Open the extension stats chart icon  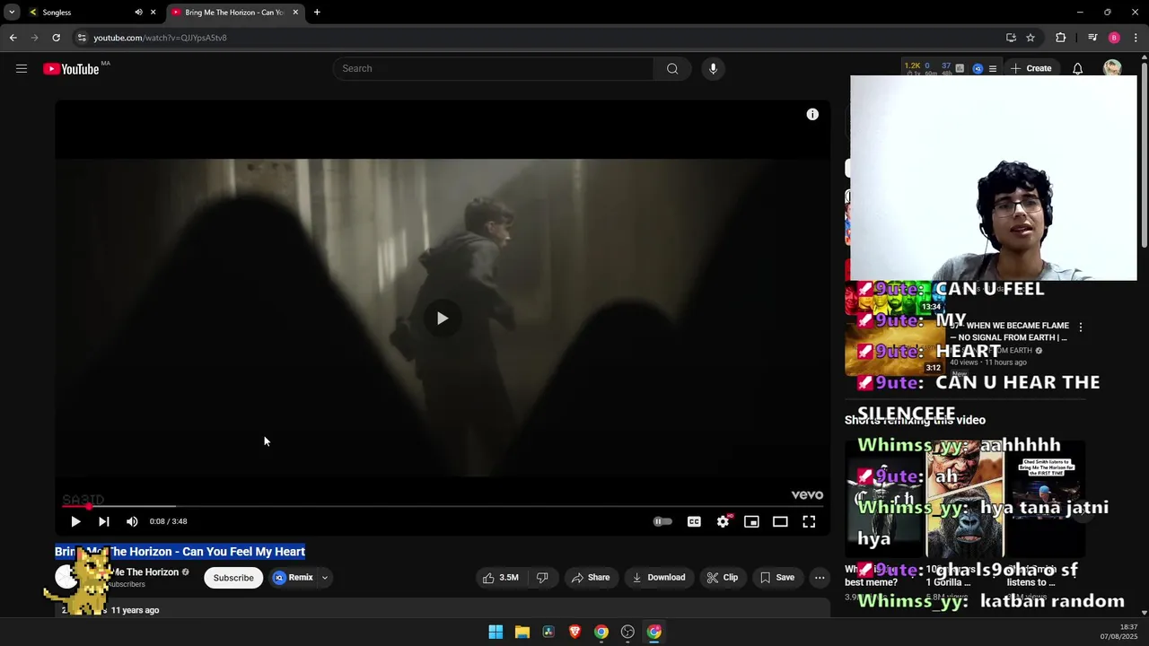click(960, 68)
